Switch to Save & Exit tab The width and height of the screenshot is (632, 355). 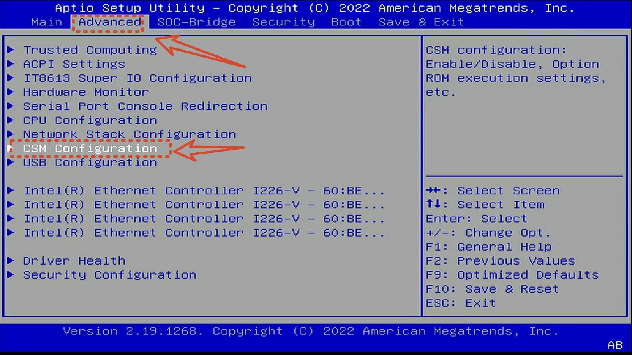(421, 22)
